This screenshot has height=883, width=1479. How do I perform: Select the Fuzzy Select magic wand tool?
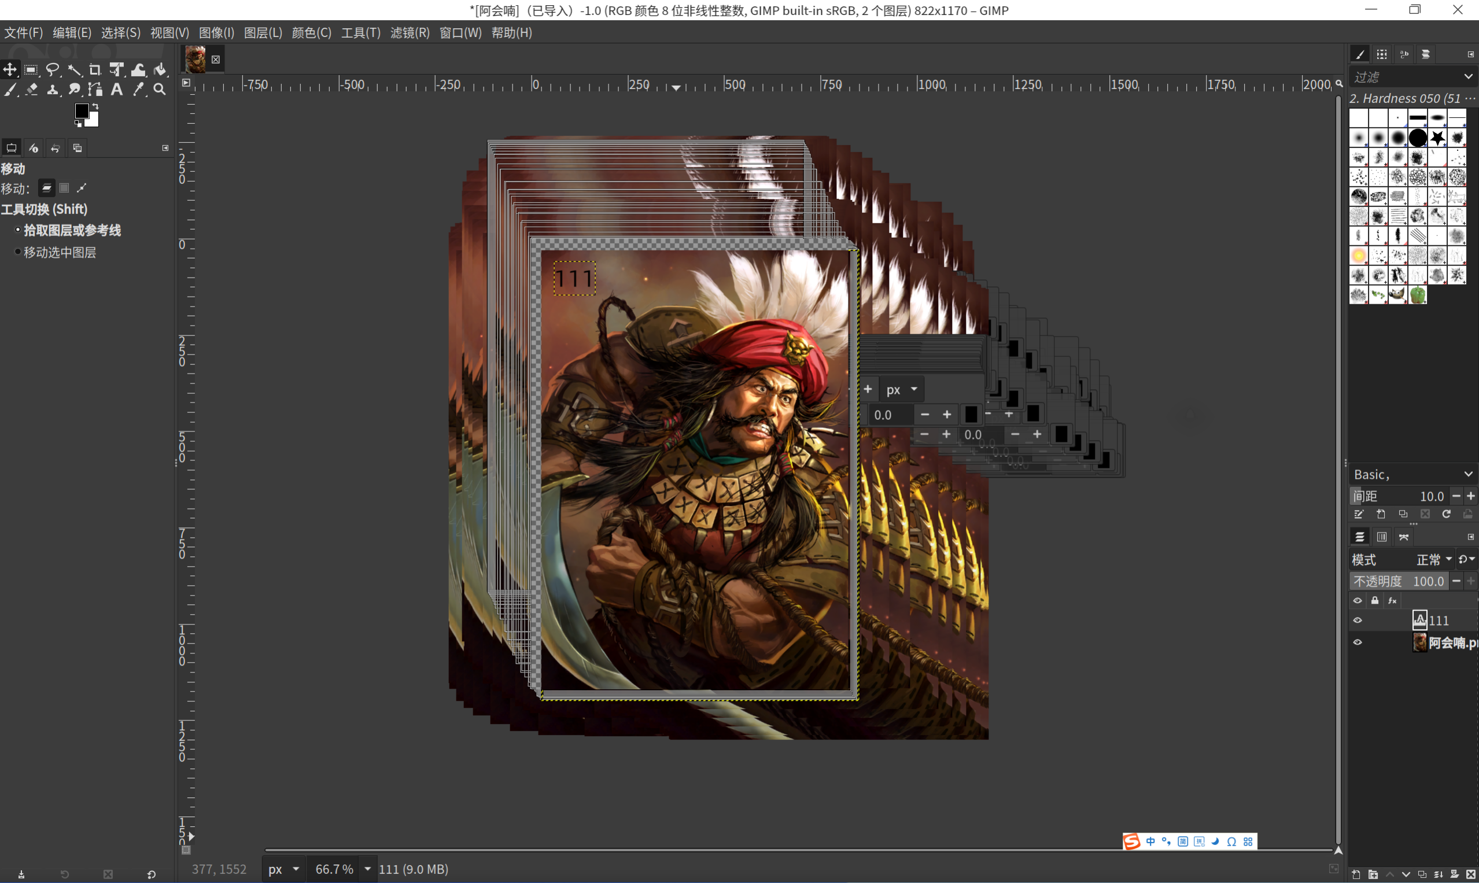point(75,69)
